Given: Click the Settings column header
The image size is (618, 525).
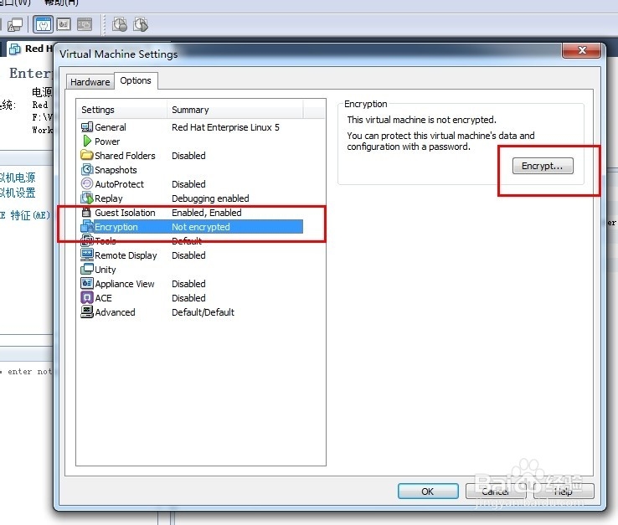Looking at the screenshot, I should [x=121, y=110].
